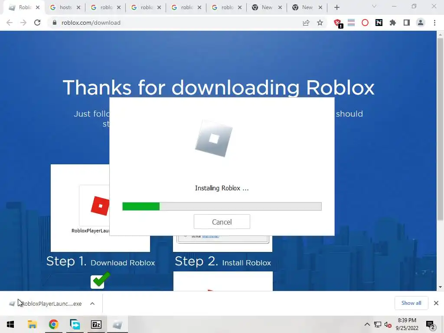Image resolution: width=444 pixels, height=333 pixels.
Task: Open the Notion extension icon
Action: click(379, 23)
